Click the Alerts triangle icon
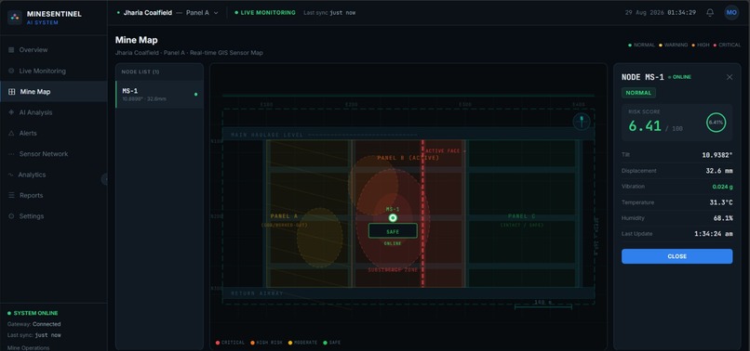This screenshot has width=750, height=351. 11,133
